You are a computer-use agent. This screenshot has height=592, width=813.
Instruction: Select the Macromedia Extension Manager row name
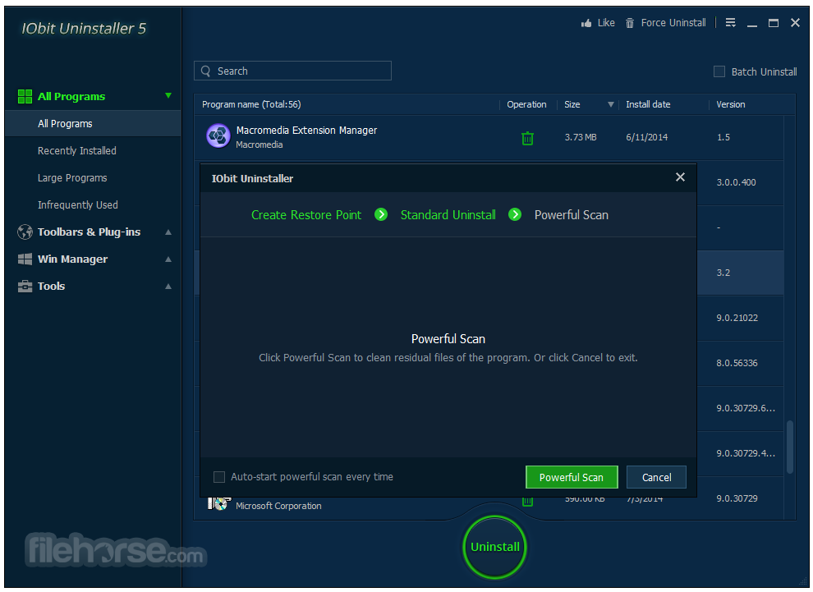(306, 130)
